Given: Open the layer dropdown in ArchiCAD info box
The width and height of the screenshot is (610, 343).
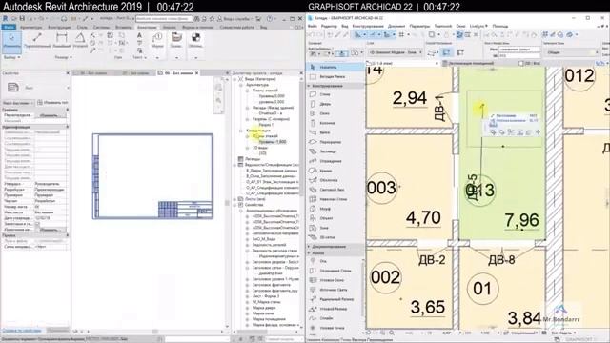Looking at the screenshot, I should tap(396, 52).
